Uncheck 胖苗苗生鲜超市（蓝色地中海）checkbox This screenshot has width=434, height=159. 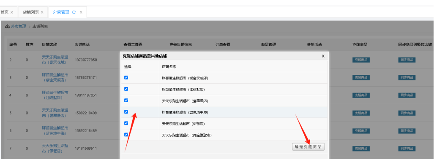tap(126, 112)
